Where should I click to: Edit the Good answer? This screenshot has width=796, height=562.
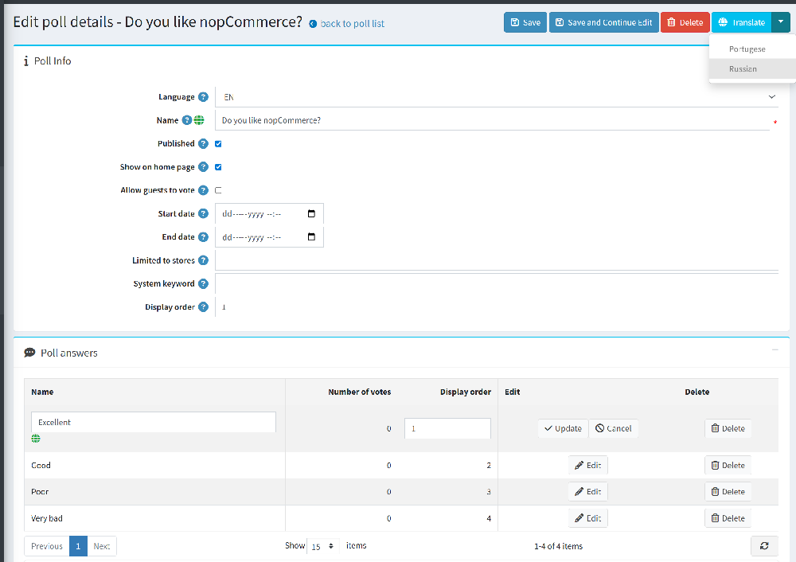588,465
